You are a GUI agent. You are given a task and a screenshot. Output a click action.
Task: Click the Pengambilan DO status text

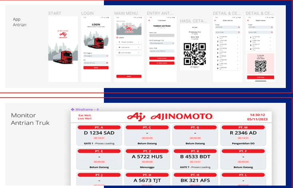point(243,144)
